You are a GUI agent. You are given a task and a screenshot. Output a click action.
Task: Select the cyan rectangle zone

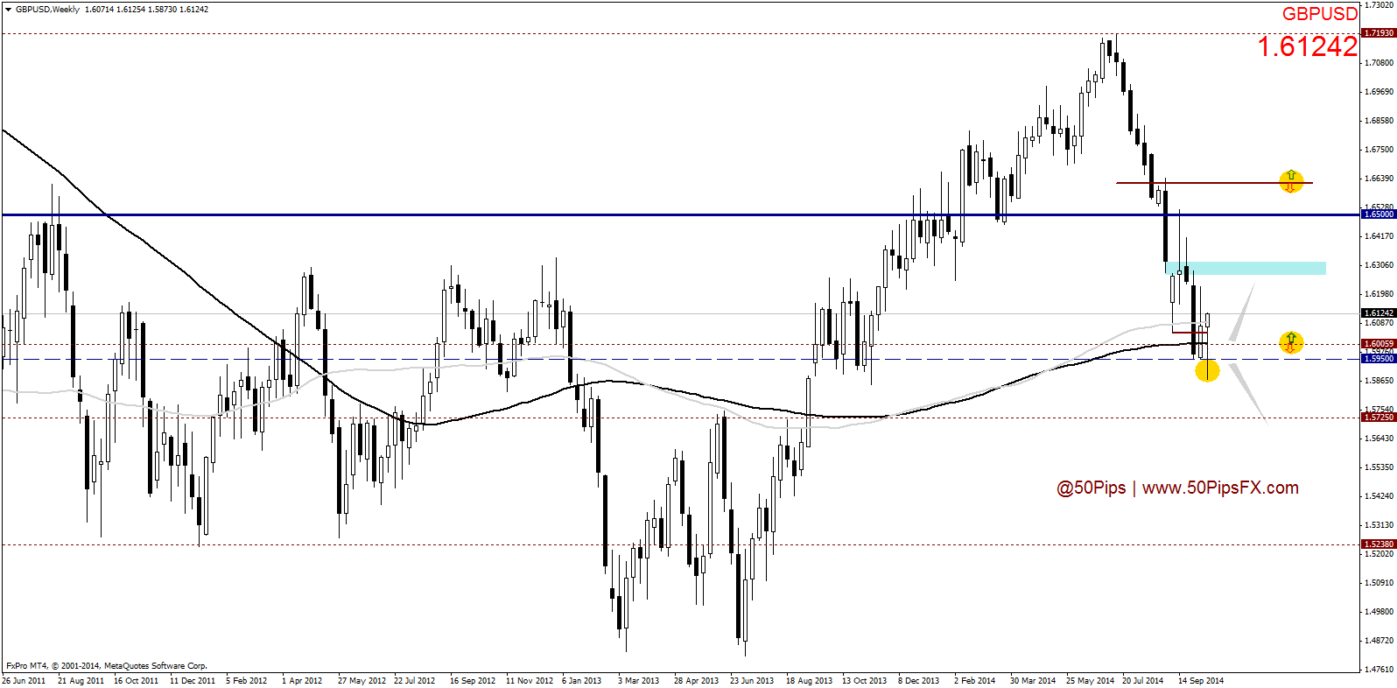click(1246, 268)
